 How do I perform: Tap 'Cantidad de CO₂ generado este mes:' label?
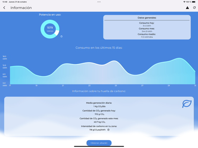[99, 118]
